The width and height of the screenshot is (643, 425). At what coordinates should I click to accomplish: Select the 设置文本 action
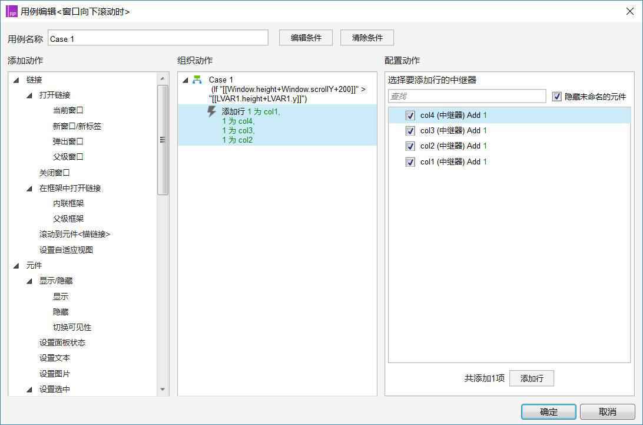click(55, 358)
